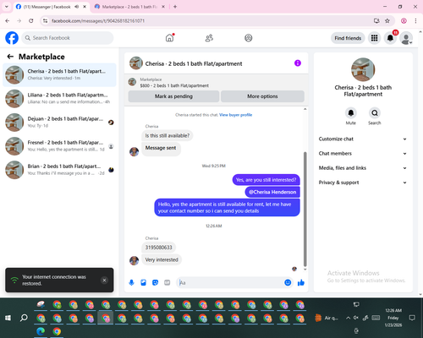Image resolution: width=423 pixels, height=338 pixels.
Task: Go back from Marketplace chats list
Action: 10,57
